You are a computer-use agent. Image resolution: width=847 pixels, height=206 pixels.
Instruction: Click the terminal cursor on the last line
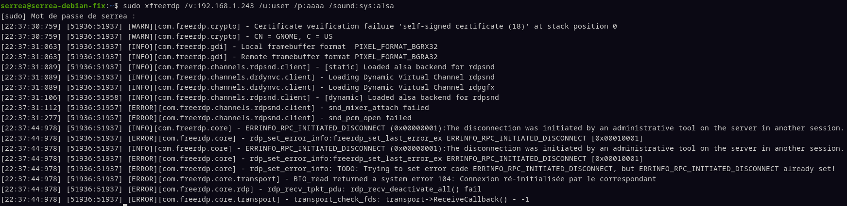pyautogui.click(x=125, y=205)
